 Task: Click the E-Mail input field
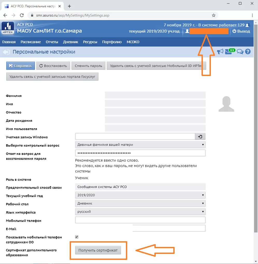(x=169, y=228)
